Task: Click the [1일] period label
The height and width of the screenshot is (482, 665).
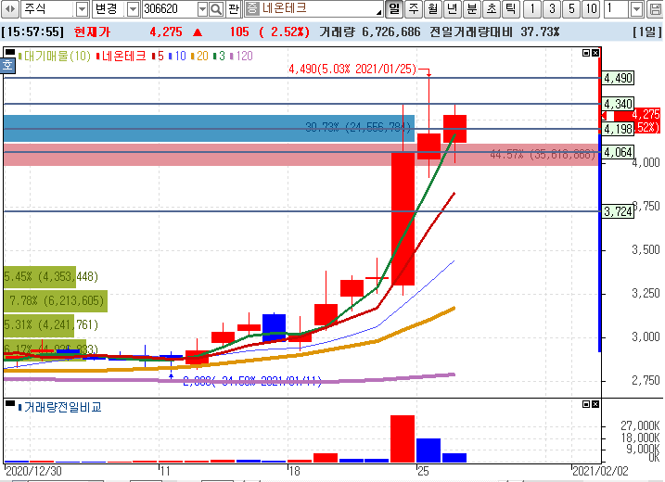Action: tap(646, 32)
